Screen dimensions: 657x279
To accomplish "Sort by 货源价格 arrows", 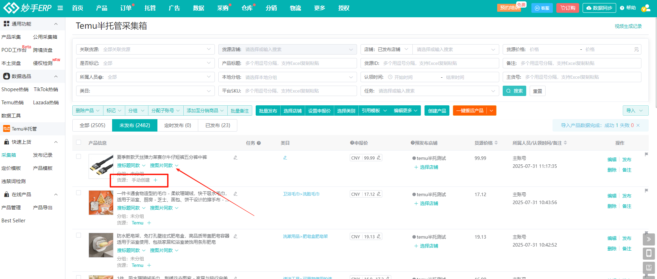I will point(496,143).
